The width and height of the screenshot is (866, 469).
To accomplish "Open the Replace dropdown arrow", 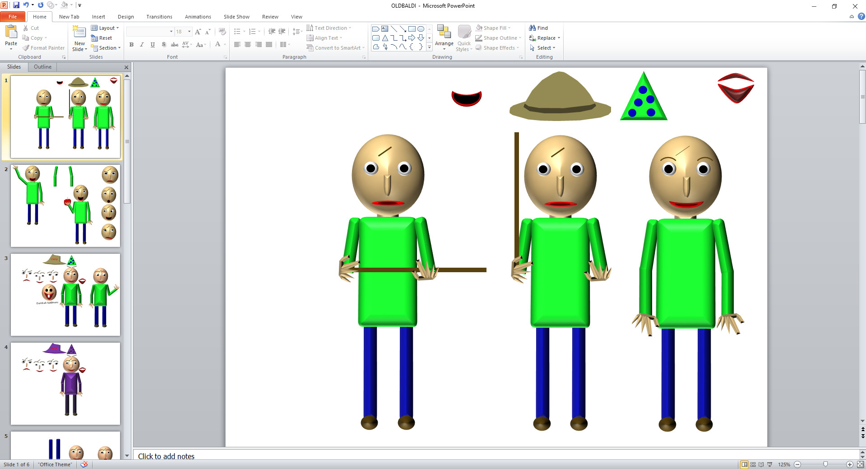I will (559, 38).
